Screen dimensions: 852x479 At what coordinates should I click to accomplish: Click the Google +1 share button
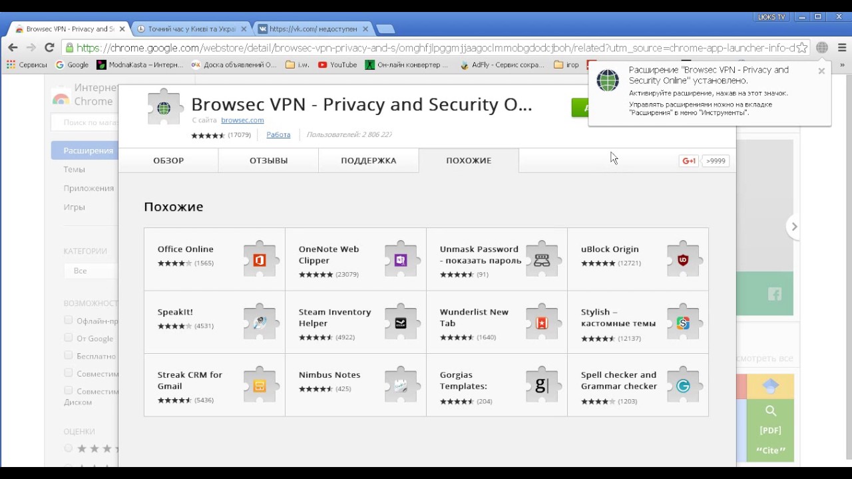click(688, 161)
